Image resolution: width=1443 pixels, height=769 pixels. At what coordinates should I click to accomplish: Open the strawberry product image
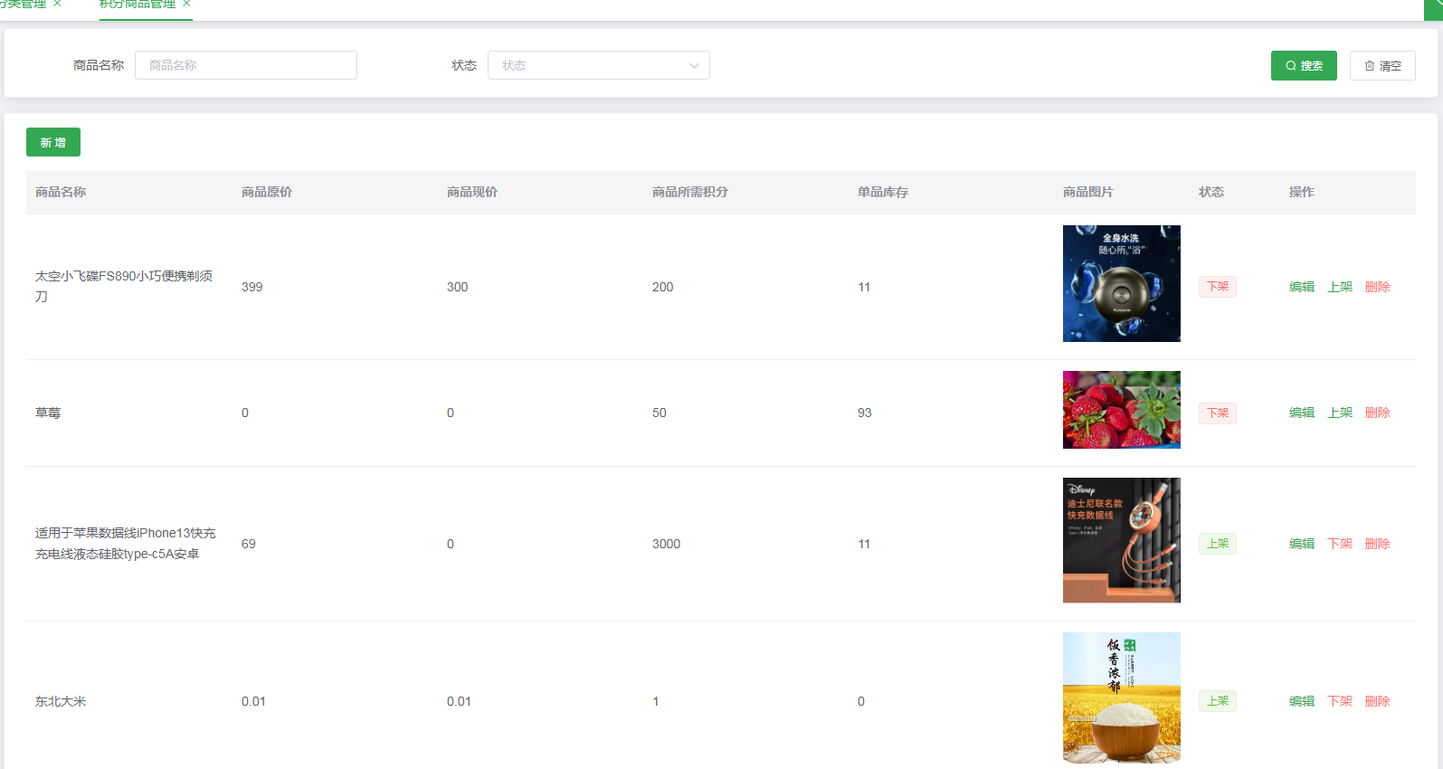1121,410
